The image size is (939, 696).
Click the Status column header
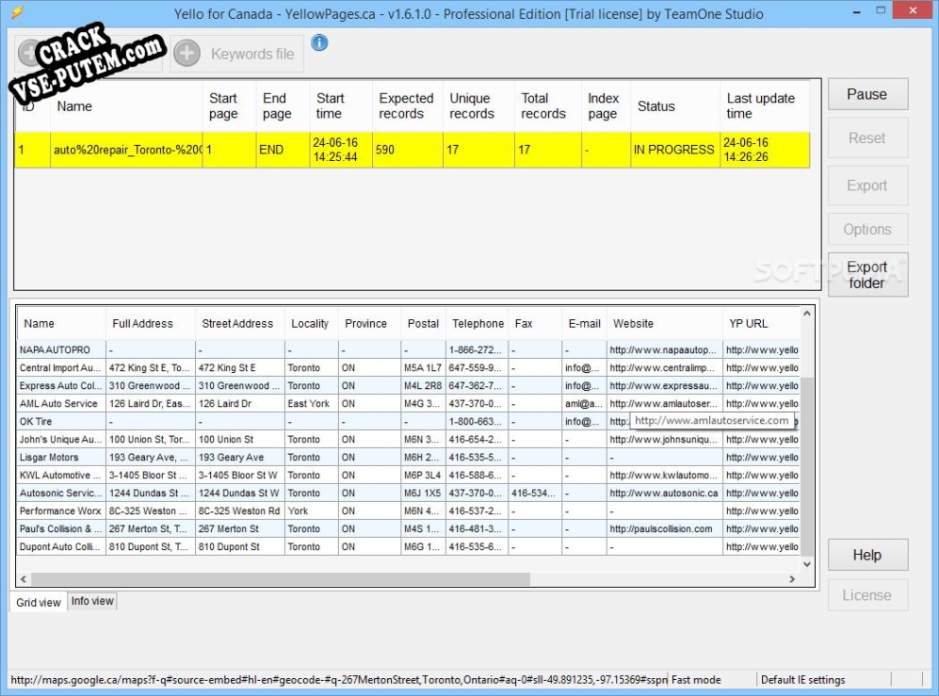[x=674, y=106]
